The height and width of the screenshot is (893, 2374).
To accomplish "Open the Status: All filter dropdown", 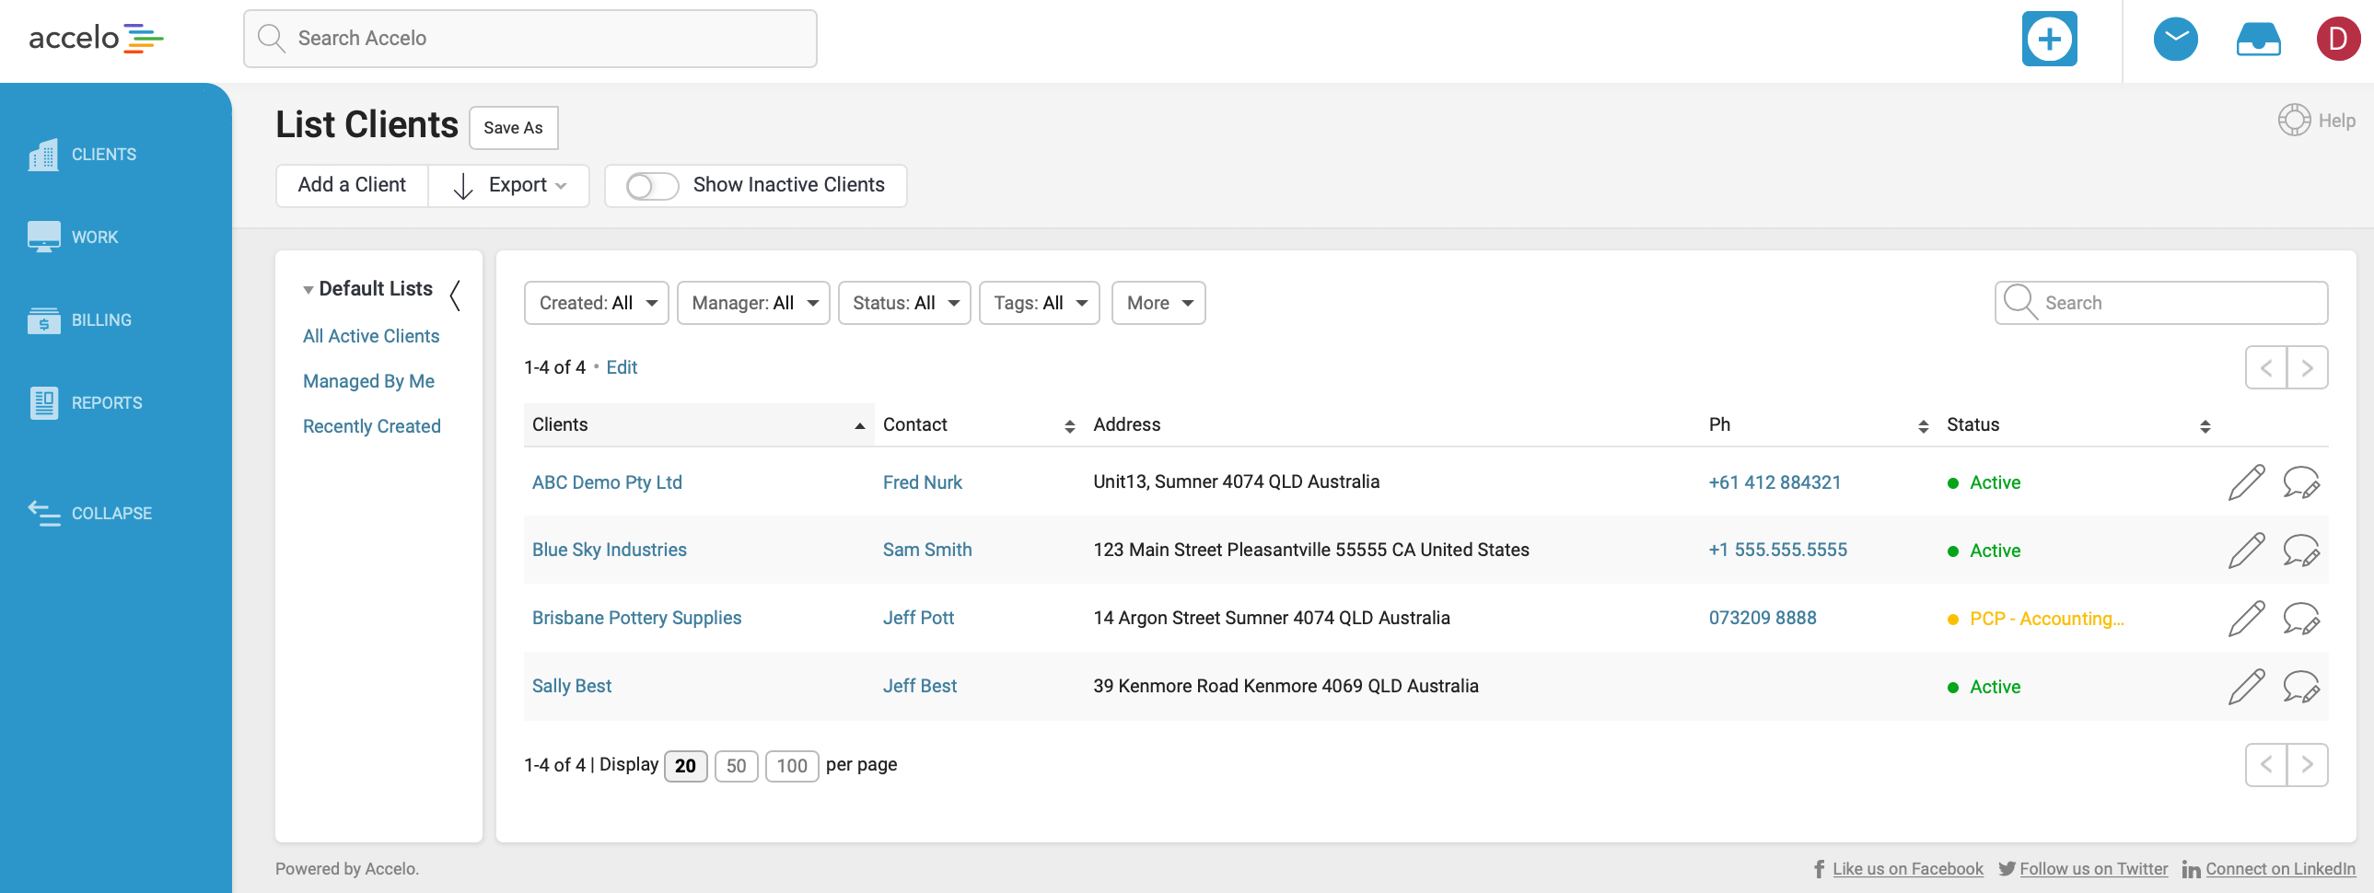I will (x=903, y=303).
